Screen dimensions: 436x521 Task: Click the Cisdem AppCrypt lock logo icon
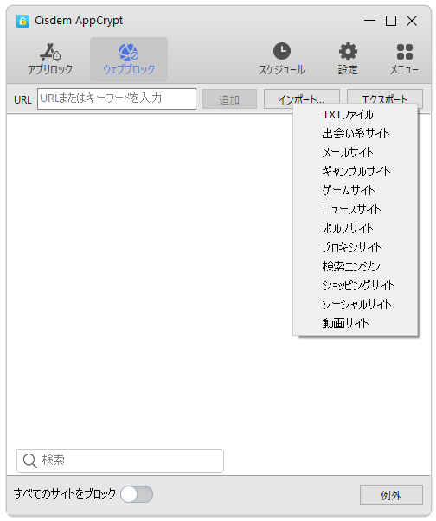tap(22, 22)
